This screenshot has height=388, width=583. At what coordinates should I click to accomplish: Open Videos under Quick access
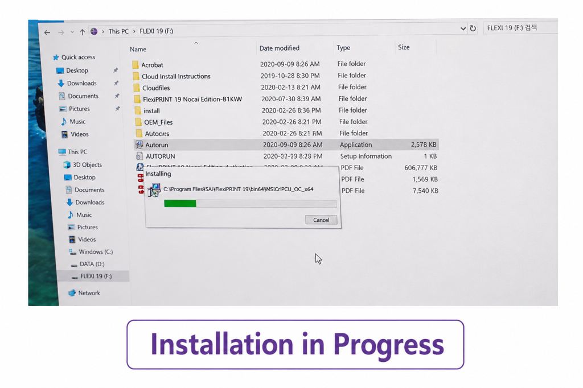pos(75,134)
